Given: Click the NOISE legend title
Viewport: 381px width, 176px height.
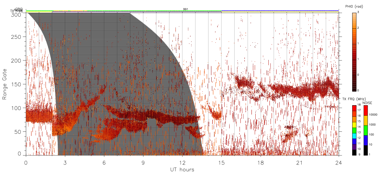Looking at the screenshot, I should (x=367, y=102).
